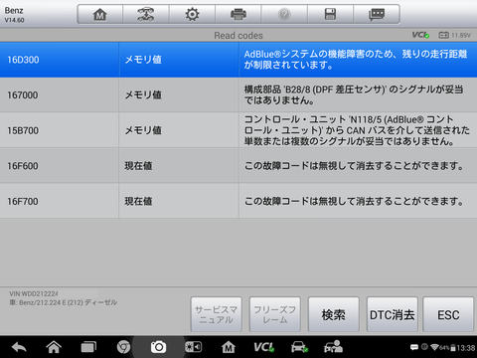Viewport: 477px width, 358px height.
Task: Select fault code row 16F600
Action: [238, 166]
